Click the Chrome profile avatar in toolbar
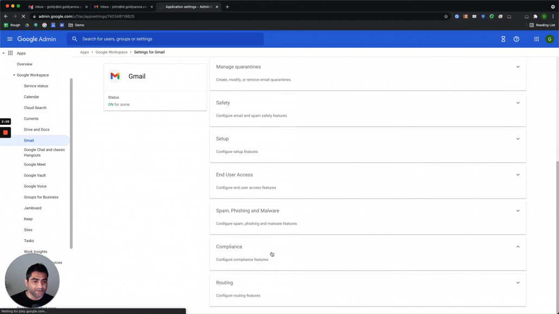 pyautogui.click(x=544, y=16)
